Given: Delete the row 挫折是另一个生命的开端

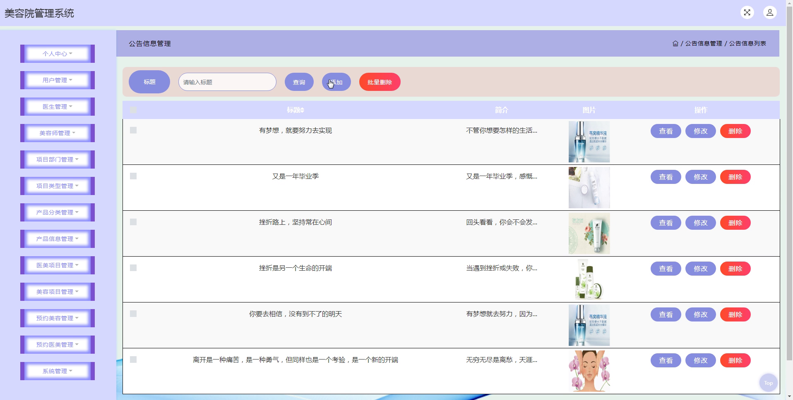Looking at the screenshot, I should tap(735, 269).
